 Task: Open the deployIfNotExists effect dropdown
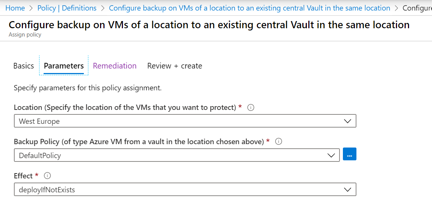(x=185, y=190)
